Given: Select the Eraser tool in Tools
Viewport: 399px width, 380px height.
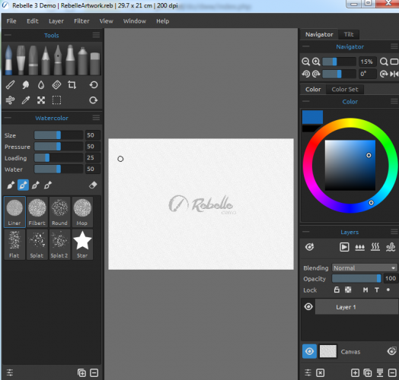Looking at the screenshot, I should (95, 64).
